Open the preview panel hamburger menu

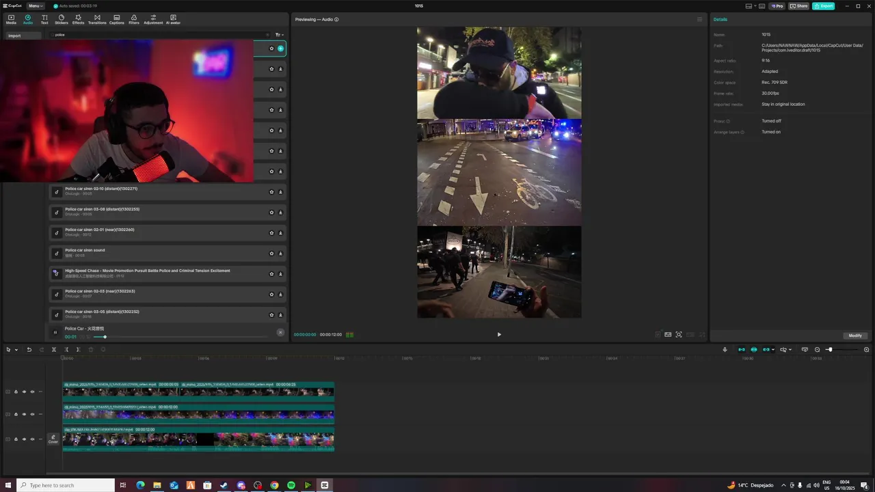[699, 19]
